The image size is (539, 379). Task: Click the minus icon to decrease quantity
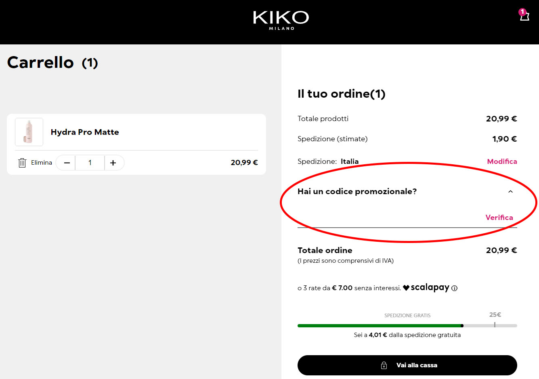point(65,162)
